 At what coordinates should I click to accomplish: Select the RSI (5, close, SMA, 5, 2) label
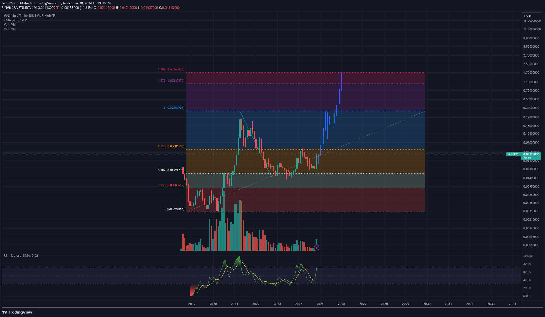point(21,256)
